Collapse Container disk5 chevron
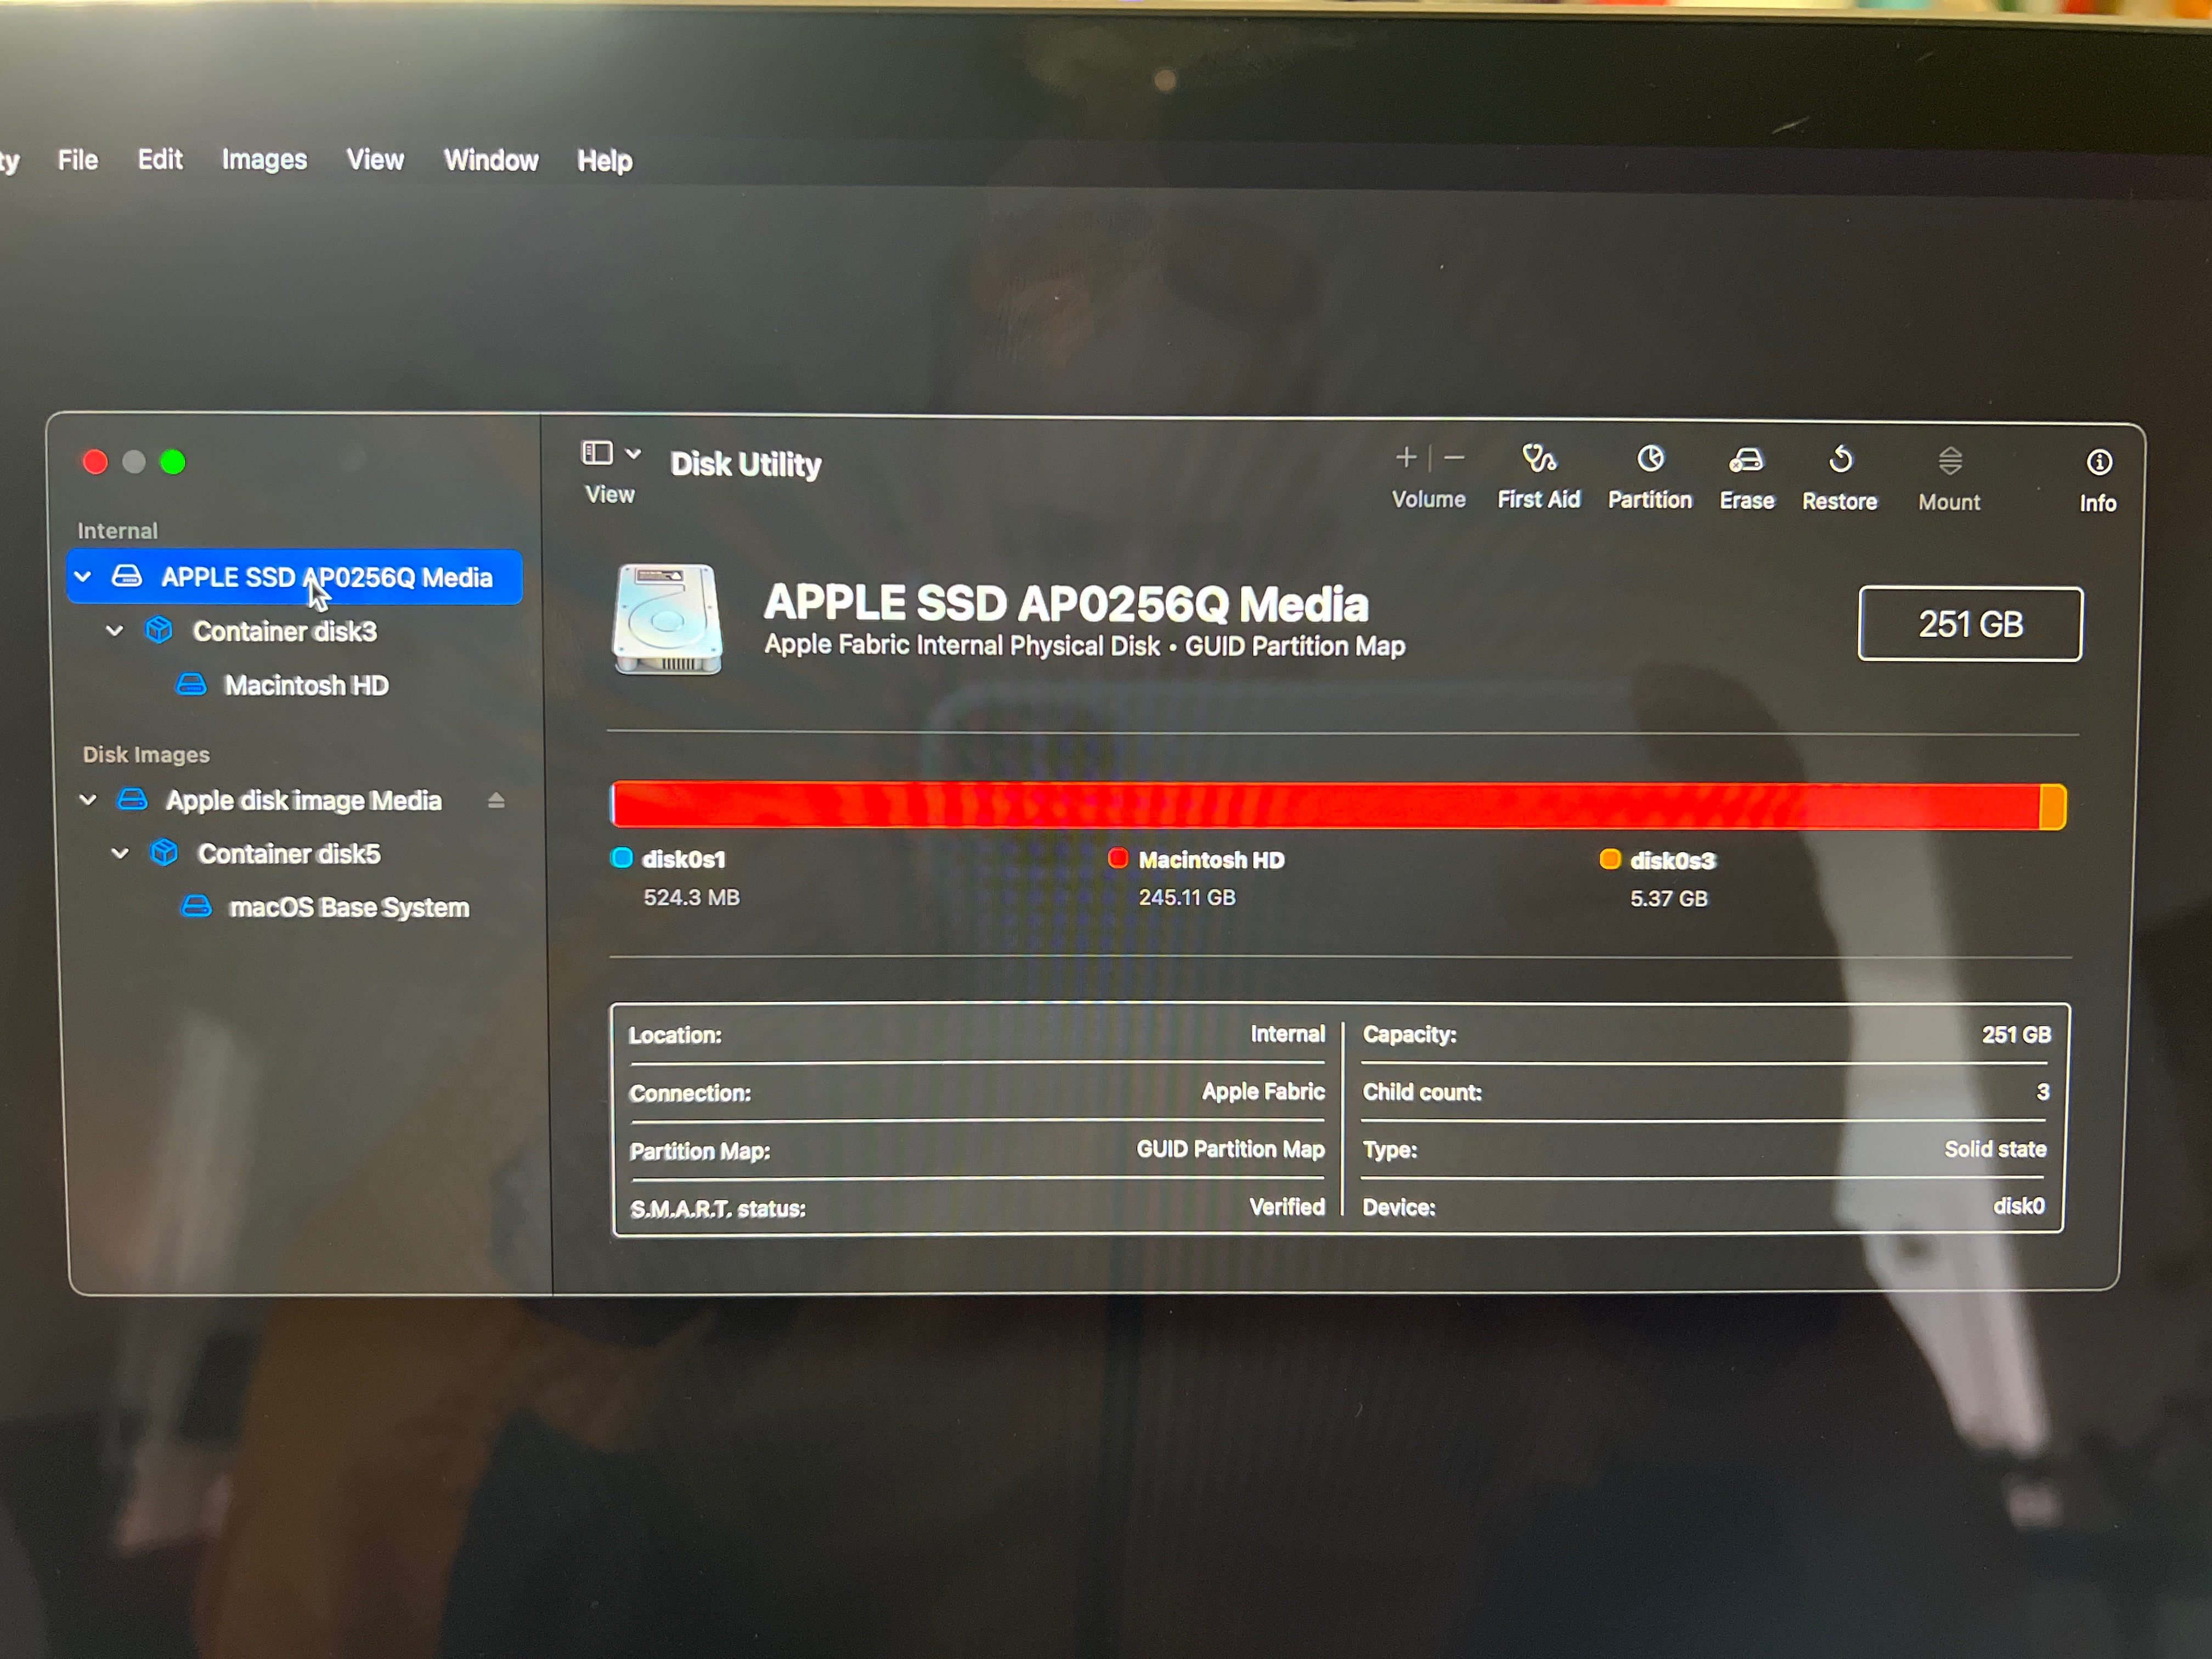Image resolution: width=2212 pixels, height=1659 pixels. click(x=120, y=853)
